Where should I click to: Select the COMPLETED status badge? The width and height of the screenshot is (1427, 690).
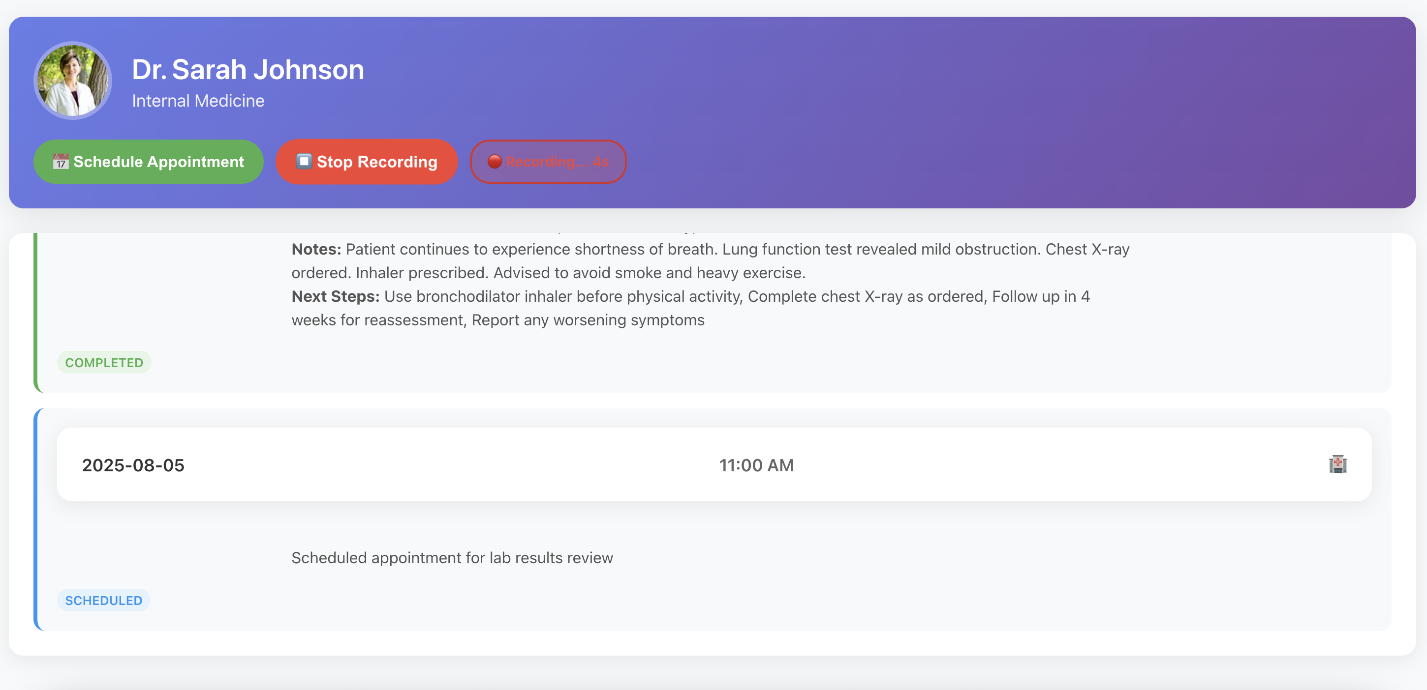pos(104,362)
